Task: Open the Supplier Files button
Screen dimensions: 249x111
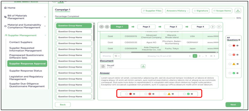Action: click(x=152, y=11)
